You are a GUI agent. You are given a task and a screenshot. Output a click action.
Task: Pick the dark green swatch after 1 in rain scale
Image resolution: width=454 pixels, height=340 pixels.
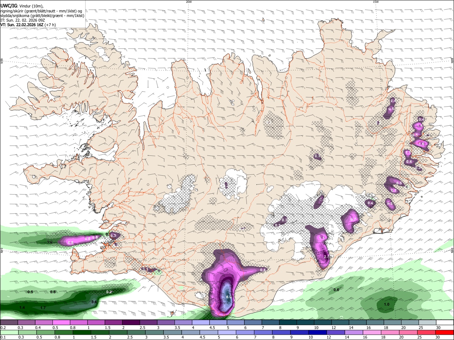[x=81, y=333]
